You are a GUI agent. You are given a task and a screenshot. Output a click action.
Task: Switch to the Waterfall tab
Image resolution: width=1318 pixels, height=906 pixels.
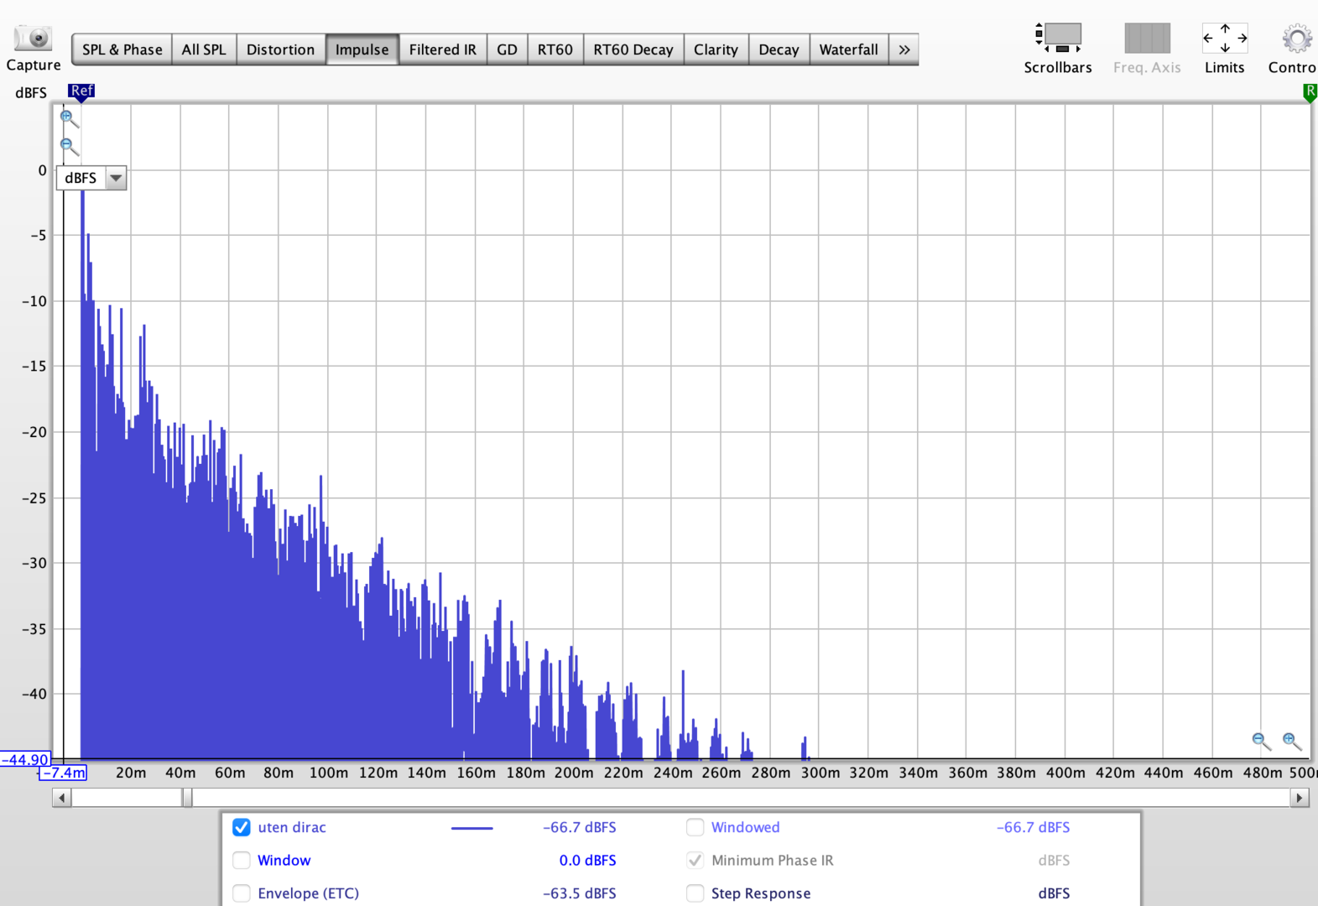[848, 49]
